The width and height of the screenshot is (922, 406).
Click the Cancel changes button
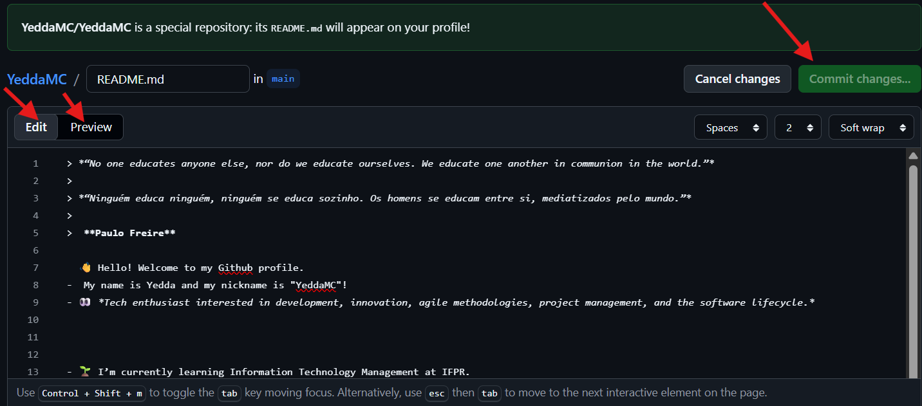pos(737,79)
